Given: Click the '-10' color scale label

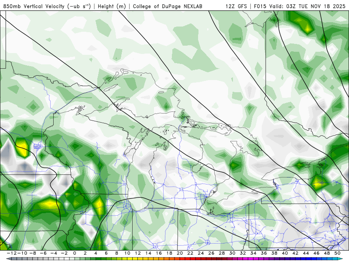Looking at the screenshot, I should pos(22,253).
